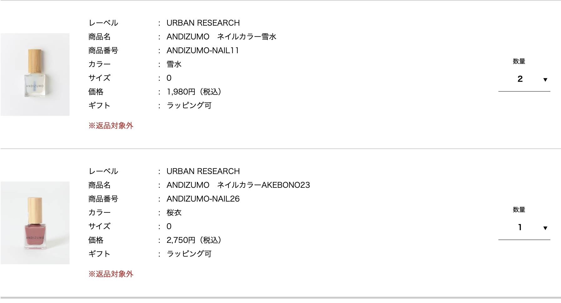Click the 2,750円(税込) price
This screenshot has height=303, width=561.
[194, 240]
